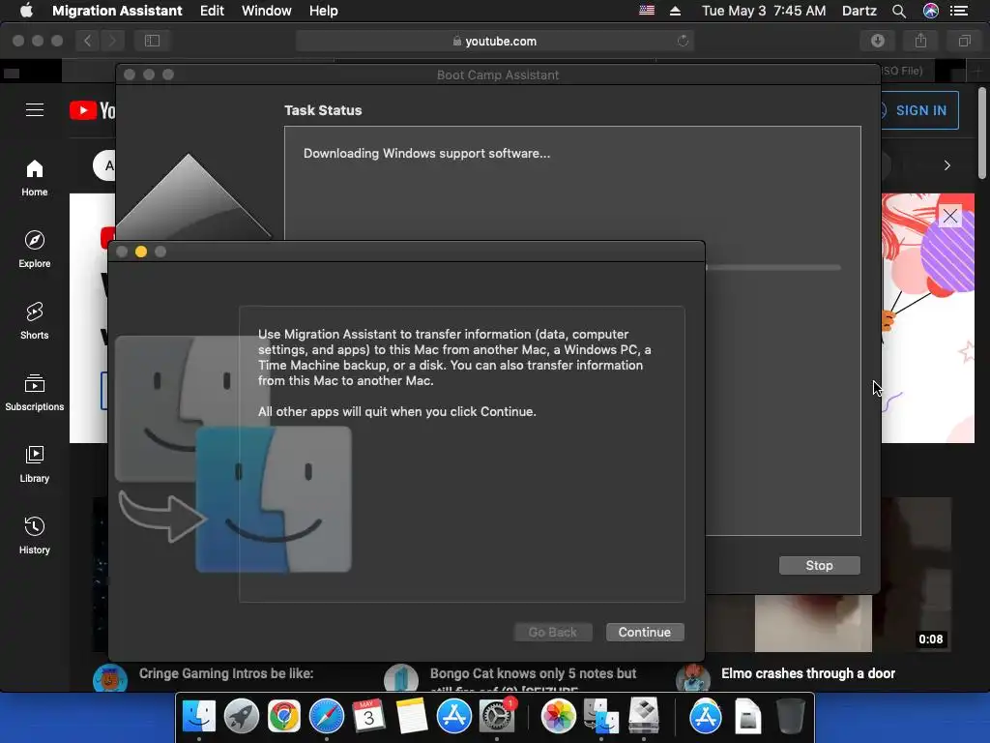Show Safari downloads button
The width and height of the screenshot is (990, 743).
click(x=878, y=41)
